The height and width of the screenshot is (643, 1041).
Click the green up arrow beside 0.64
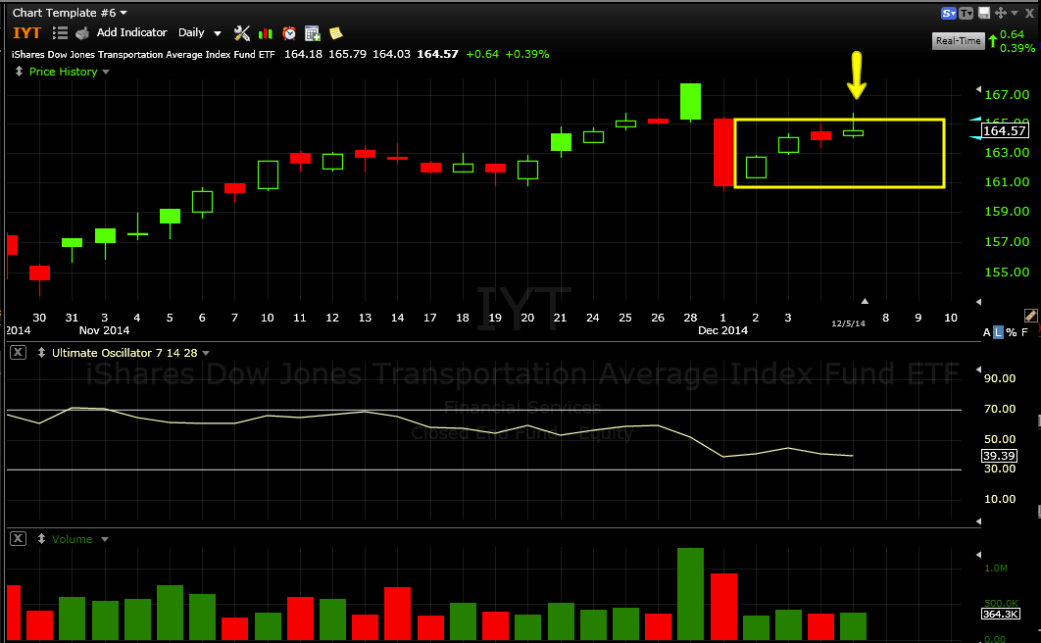(x=993, y=41)
